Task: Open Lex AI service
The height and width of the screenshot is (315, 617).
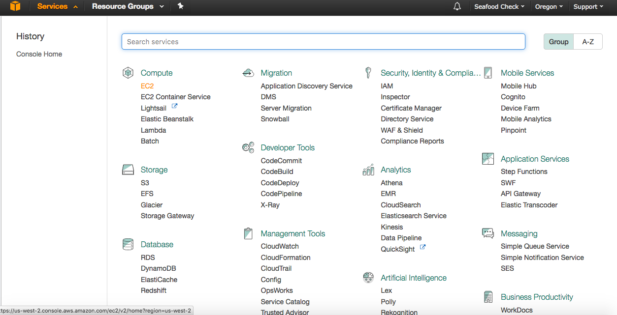Action: (x=387, y=290)
